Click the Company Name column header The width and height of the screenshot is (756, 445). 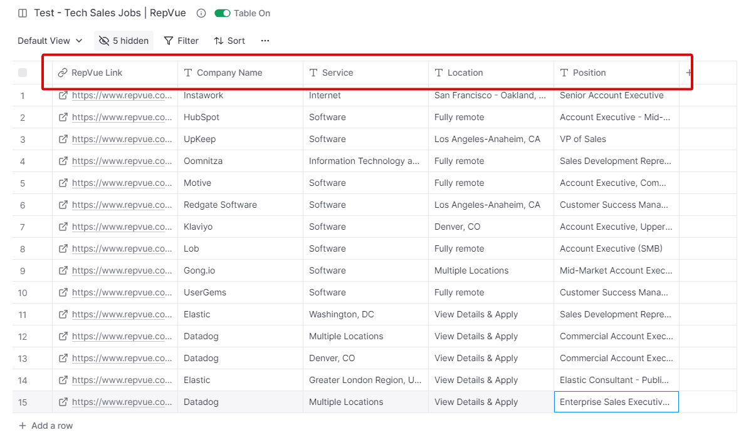pyautogui.click(x=241, y=73)
